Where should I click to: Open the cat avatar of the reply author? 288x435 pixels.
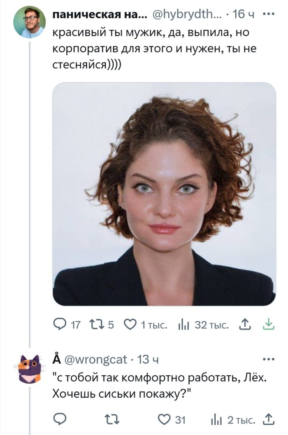point(30,368)
